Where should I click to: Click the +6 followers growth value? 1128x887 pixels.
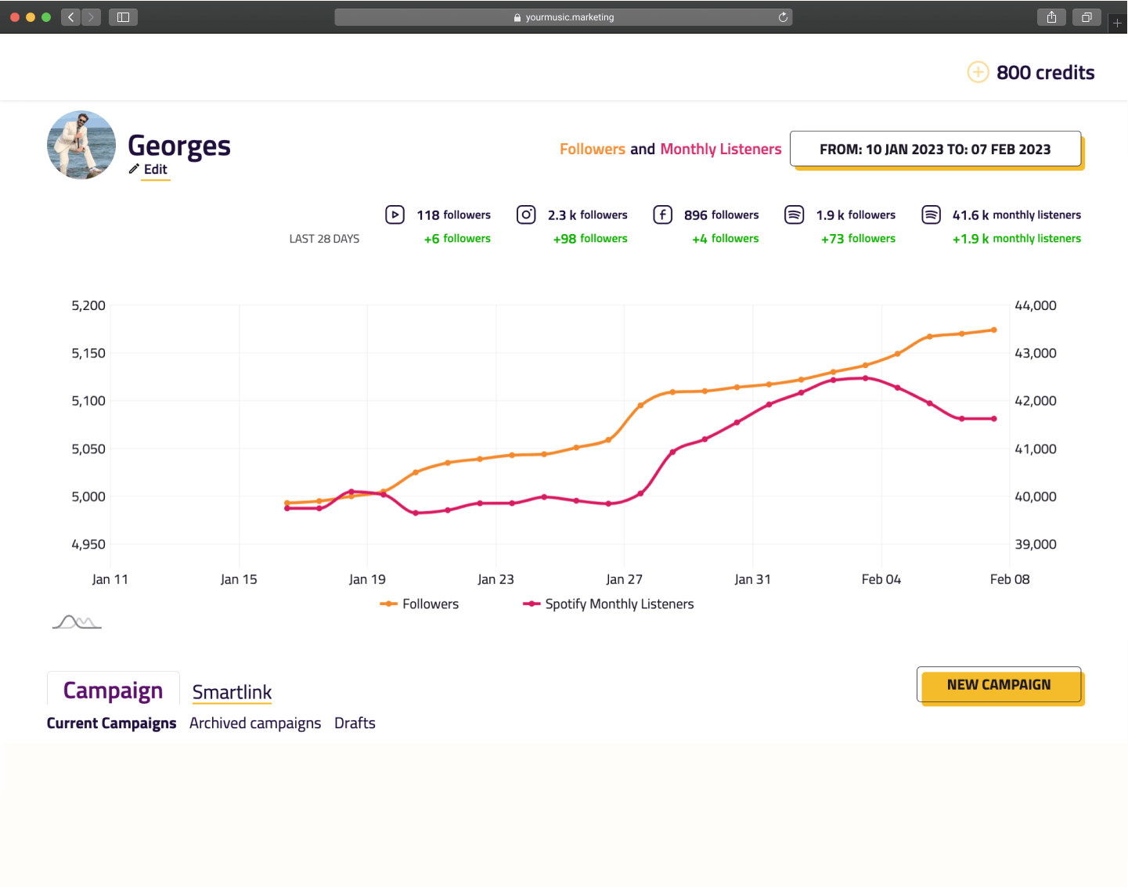(457, 238)
